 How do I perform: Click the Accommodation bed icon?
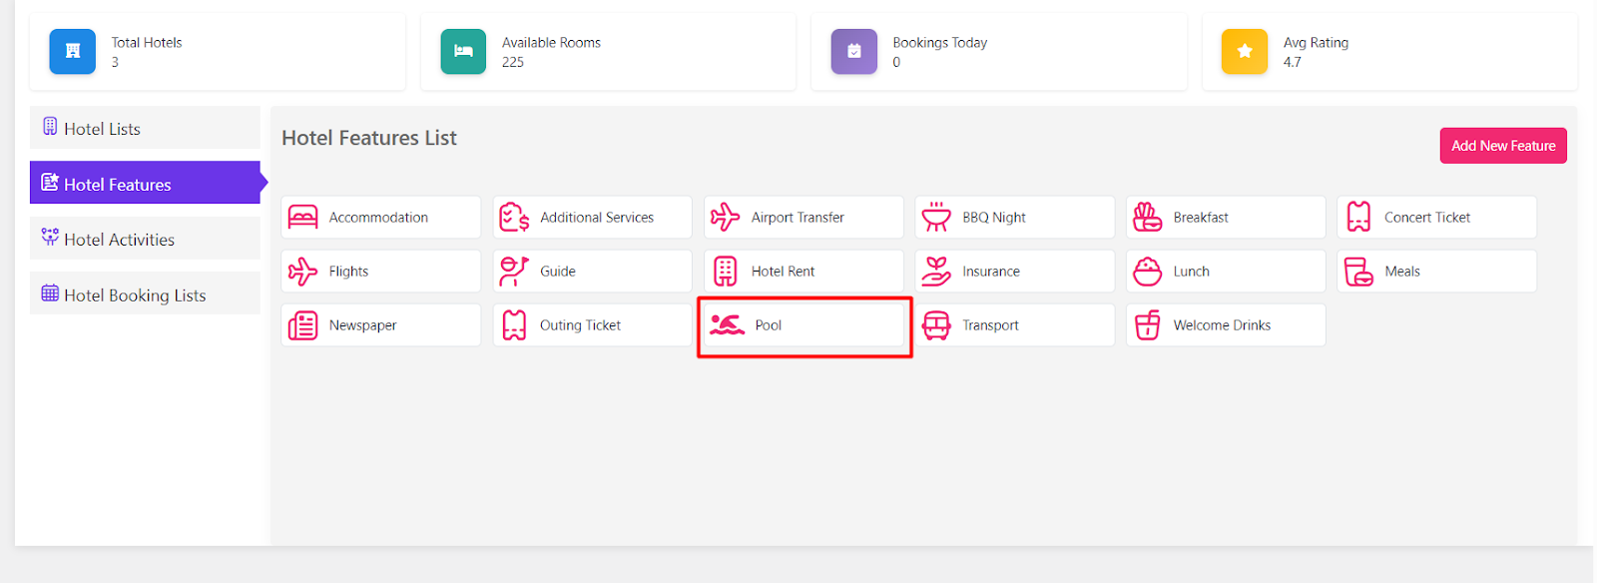[x=303, y=217]
